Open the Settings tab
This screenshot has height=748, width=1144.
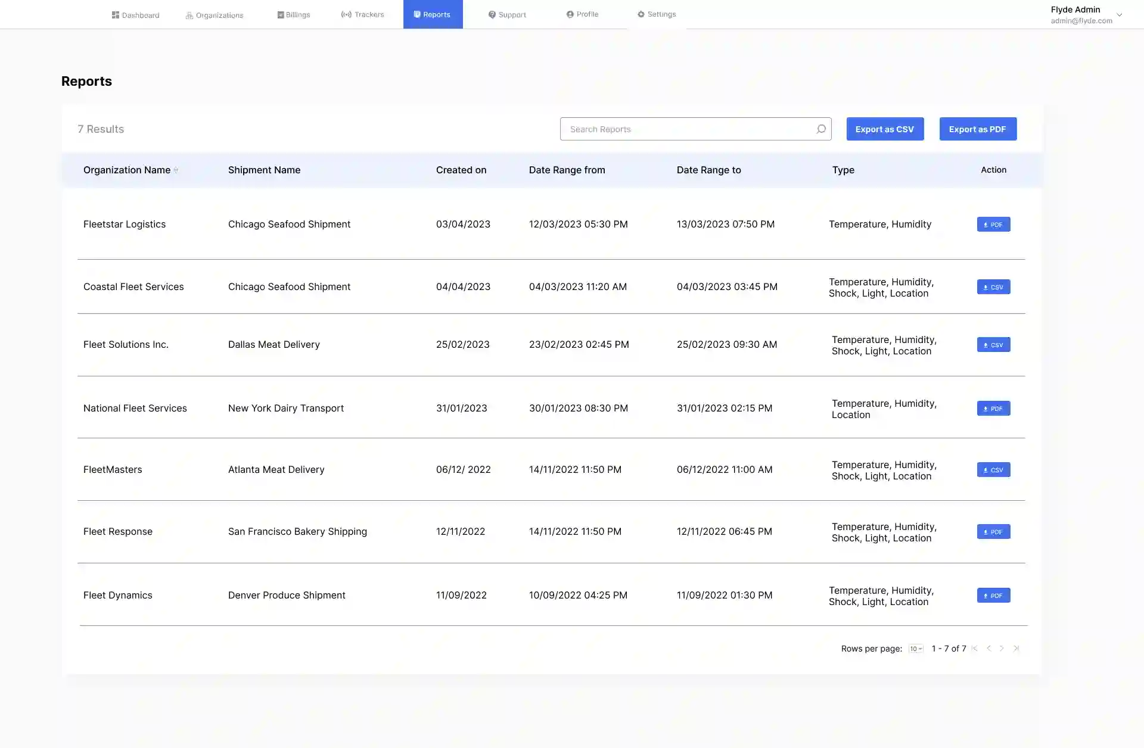tap(657, 14)
